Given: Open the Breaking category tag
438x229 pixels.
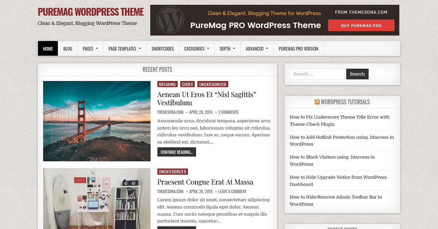Looking at the screenshot, I should click(167, 84).
